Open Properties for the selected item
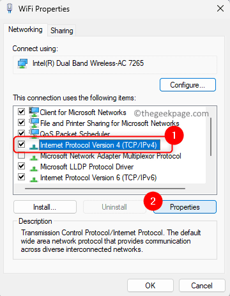 point(185,207)
